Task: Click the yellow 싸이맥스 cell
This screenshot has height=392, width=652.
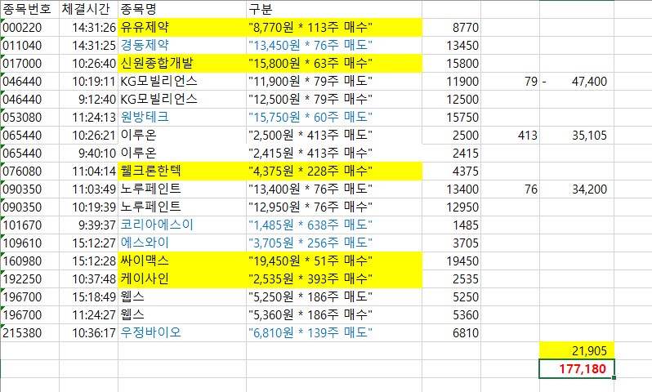Action: [x=182, y=261]
